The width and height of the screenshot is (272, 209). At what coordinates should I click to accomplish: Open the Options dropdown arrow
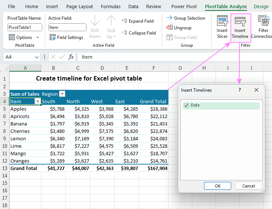coord(37,37)
